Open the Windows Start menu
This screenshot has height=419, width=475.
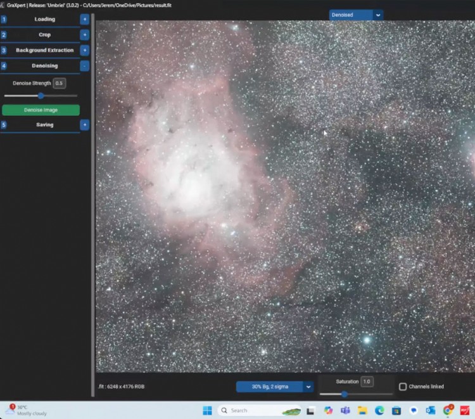207,410
